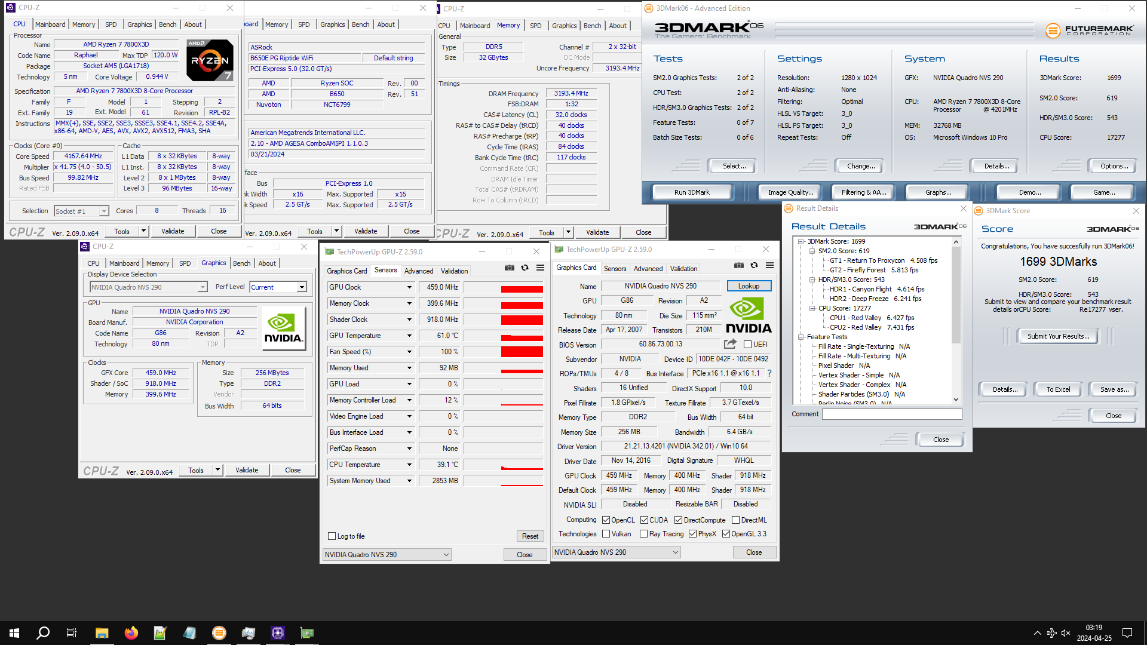The height and width of the screenshot is (645, 1147).
Task: Open File Explorer from taskbar
Action: tap(102, 633)
